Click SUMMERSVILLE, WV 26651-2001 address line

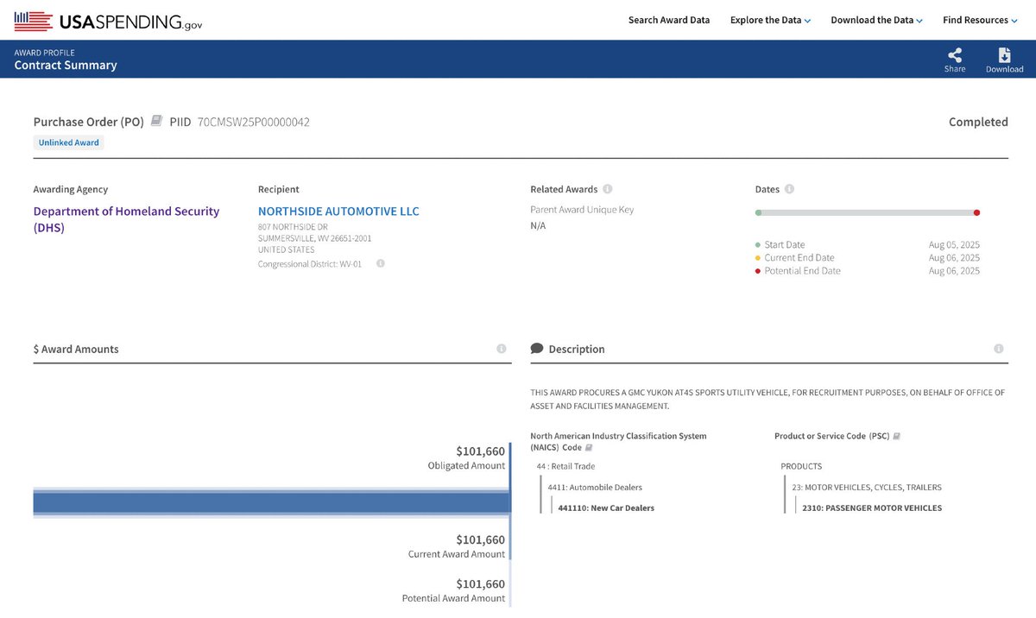pos(315,238)
